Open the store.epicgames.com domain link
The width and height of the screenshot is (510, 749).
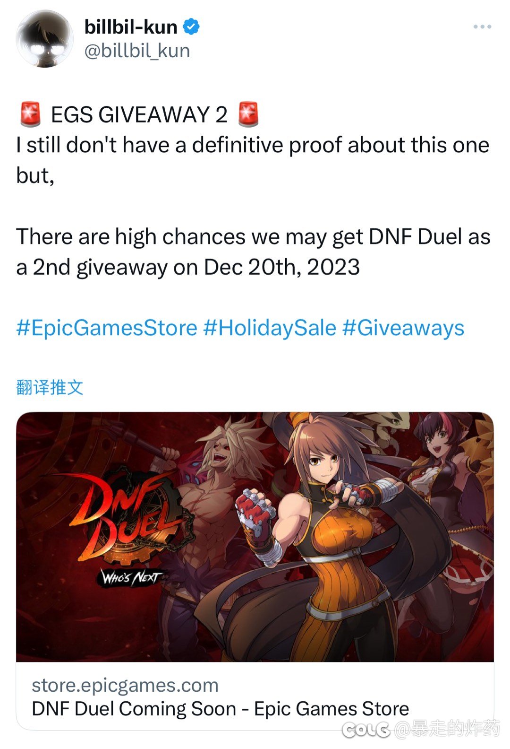pyautogui.click(x=125, y=685)
